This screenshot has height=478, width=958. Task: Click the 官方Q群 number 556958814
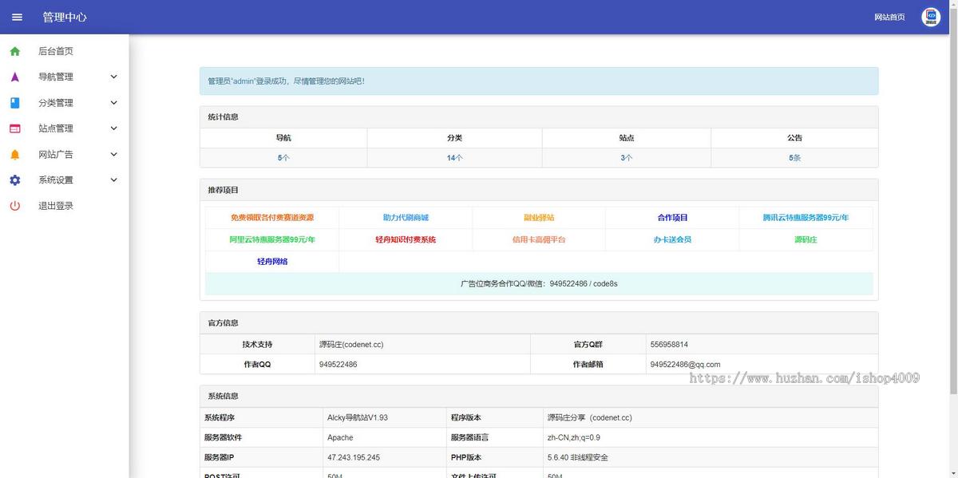tap(669, 345)
